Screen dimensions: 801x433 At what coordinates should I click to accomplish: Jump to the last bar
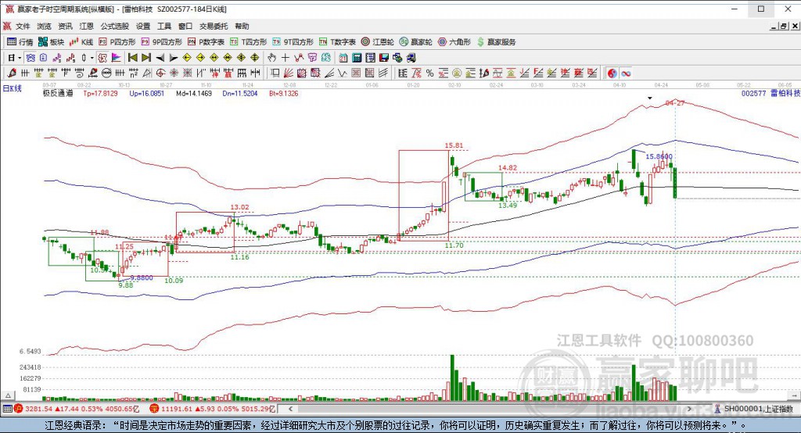pyautogui.click(x=146, y=58)
